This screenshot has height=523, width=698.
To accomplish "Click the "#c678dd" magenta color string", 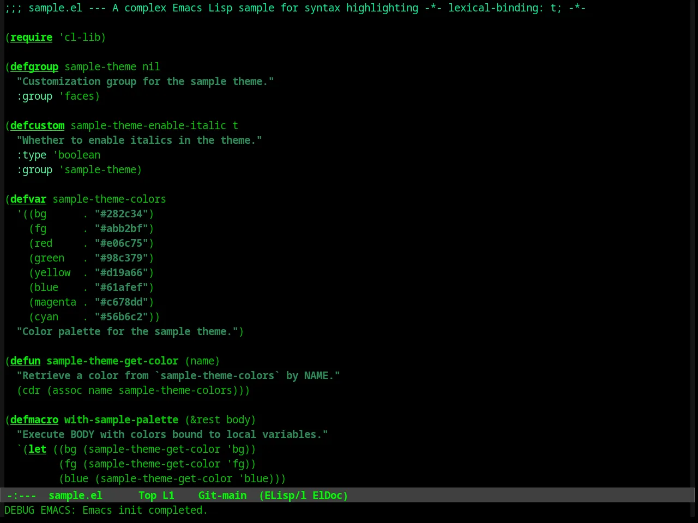I will coord(122,302).
